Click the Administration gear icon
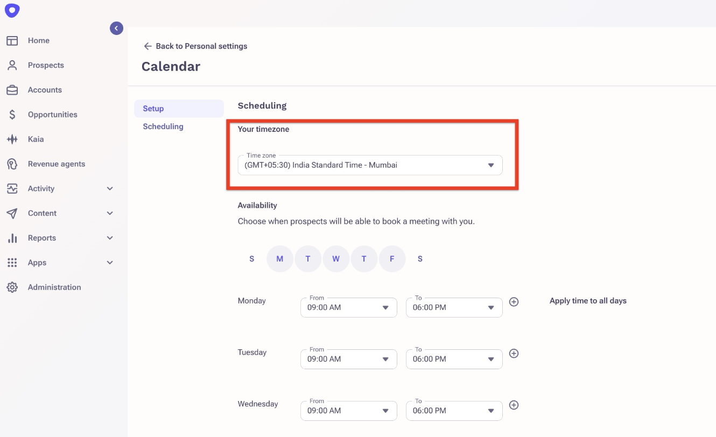716x437 pixels. click(x=12, y=287)
